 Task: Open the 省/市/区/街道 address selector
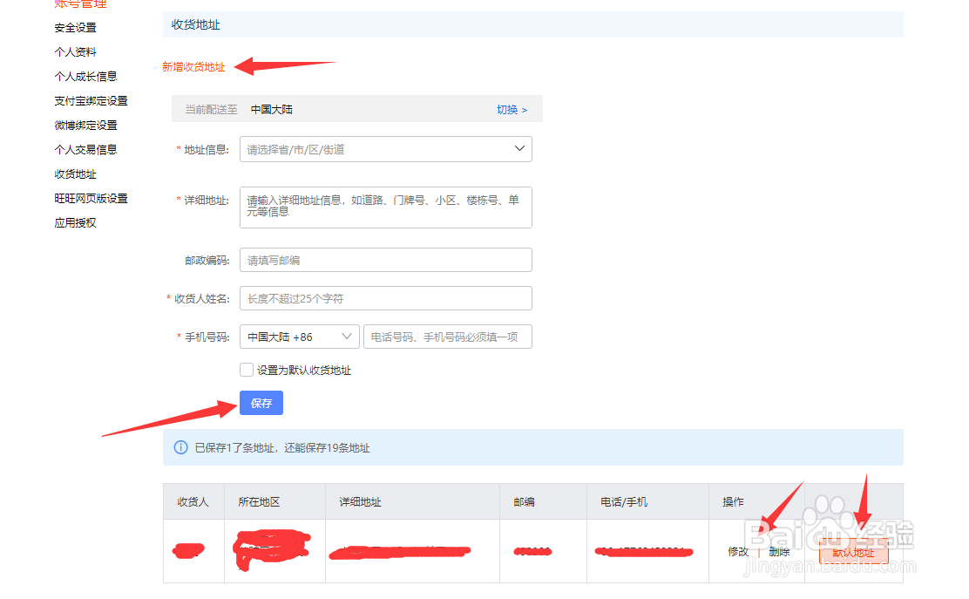(385, 148)
